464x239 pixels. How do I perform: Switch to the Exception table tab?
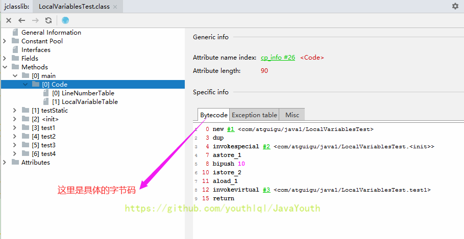pos(254,115)
